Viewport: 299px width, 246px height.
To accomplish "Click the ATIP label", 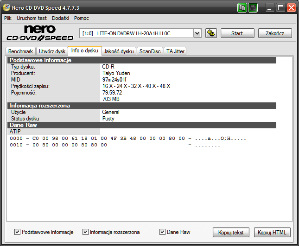I will pyautogui.click(x=15, y=132).
